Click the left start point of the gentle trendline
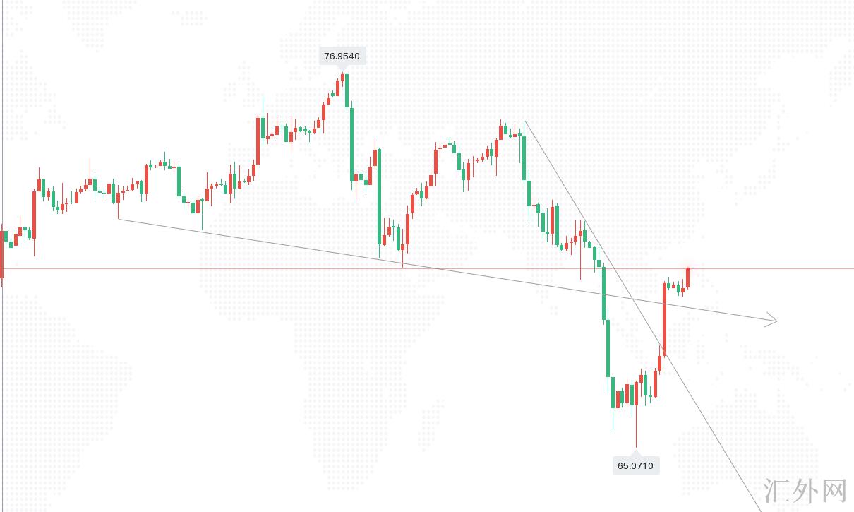The height and width of the screenshot is (512, 854). [118, 219]
